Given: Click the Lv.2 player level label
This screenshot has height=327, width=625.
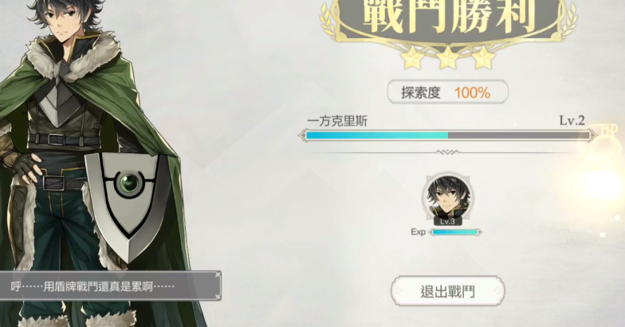Looking at the screenshot, I should click(572, 120).
